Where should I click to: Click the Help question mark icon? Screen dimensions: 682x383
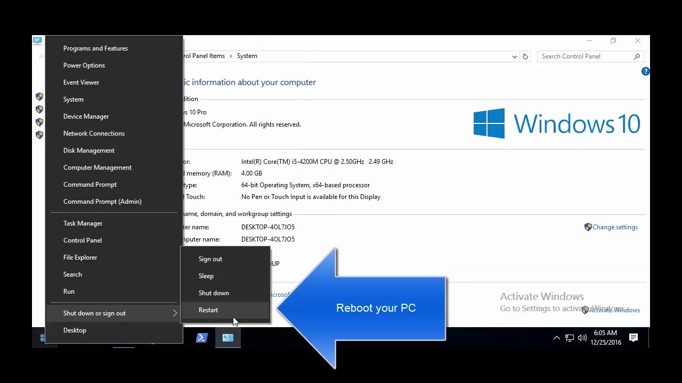point(645,71)
